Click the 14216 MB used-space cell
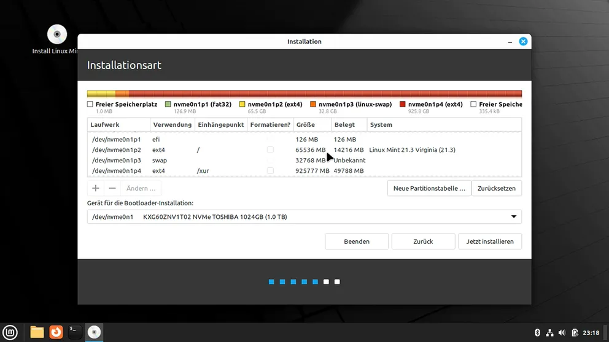The image size is (609, 342). point(349,150)
